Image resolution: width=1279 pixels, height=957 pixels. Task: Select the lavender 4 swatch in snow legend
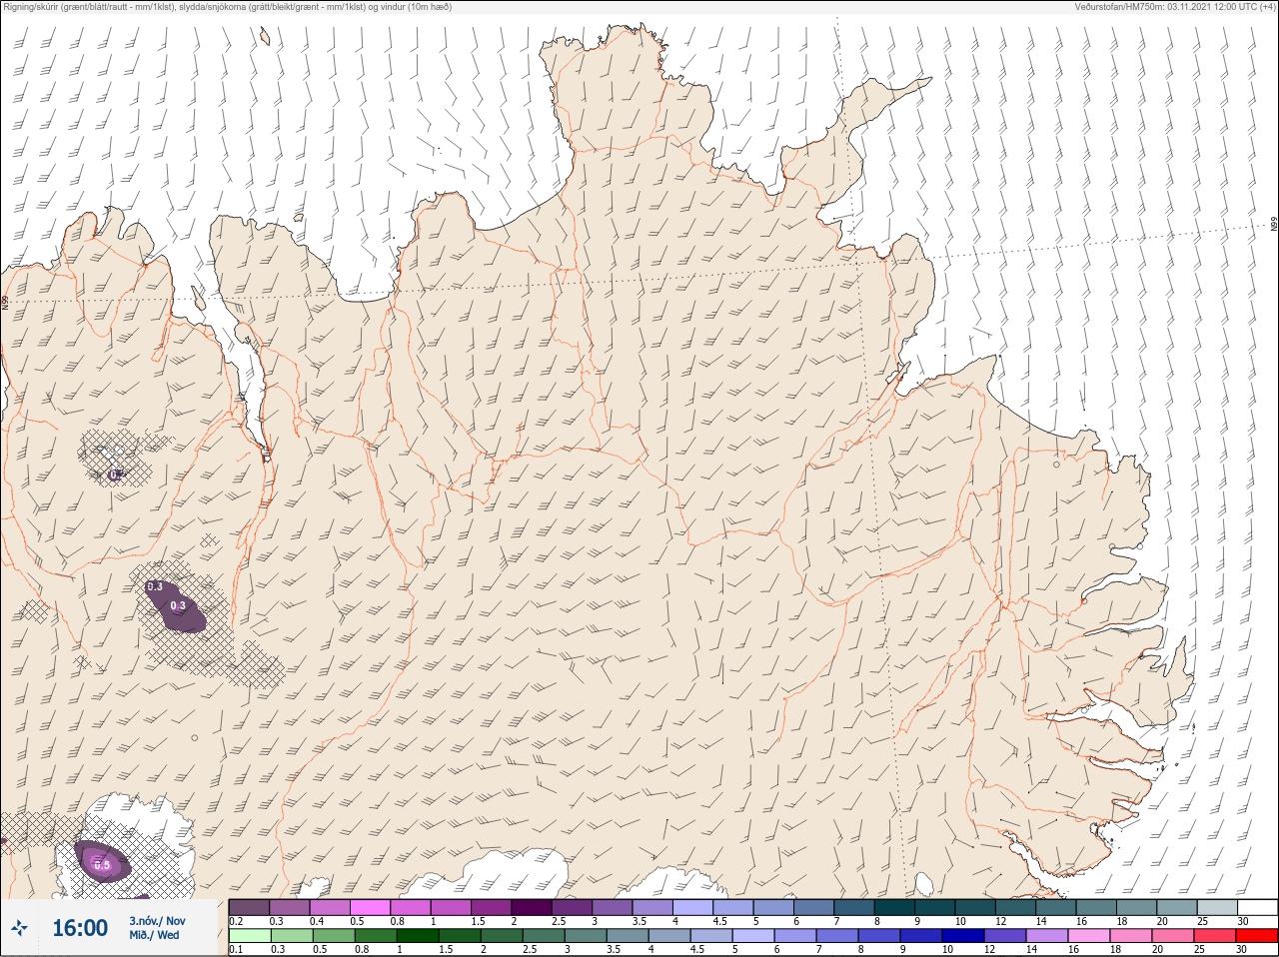tap(693, 907)
